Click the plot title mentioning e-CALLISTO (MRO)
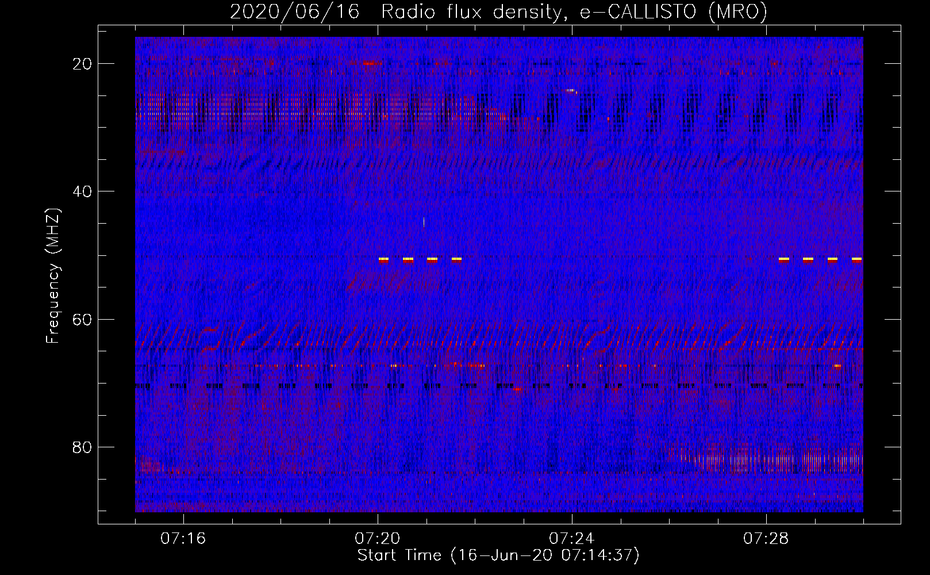Screen dimensions: 930x575 pos(498,12)
